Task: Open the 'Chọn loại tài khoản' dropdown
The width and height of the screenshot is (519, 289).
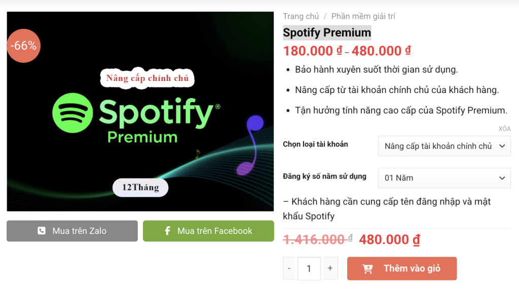Action: (444, 146)
